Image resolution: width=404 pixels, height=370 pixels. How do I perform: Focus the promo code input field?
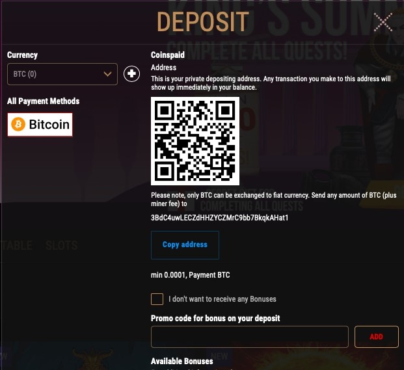250,337
